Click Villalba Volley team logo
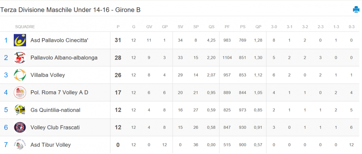This screenshot has height=154, width=362. [x=20, y=75]
